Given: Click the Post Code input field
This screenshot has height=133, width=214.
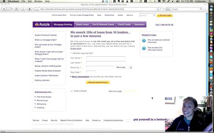Looking at the screenshot, I should click(91, 72).
